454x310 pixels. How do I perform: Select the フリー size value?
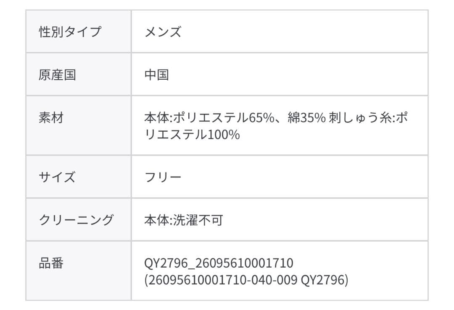coord(163,177)
